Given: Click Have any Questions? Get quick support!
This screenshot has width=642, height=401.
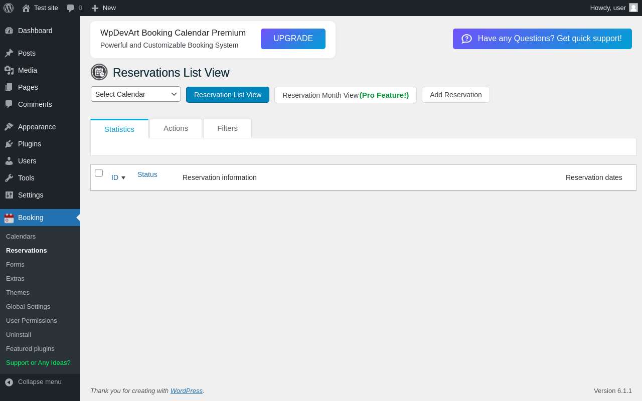Looking at the screenshot, I should click(542, 39).
